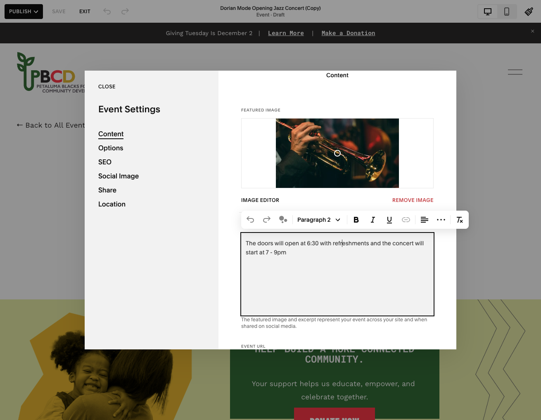Open the Publish dropdown menu
Screen dimensions: 541x420
[x=24, y=12]
